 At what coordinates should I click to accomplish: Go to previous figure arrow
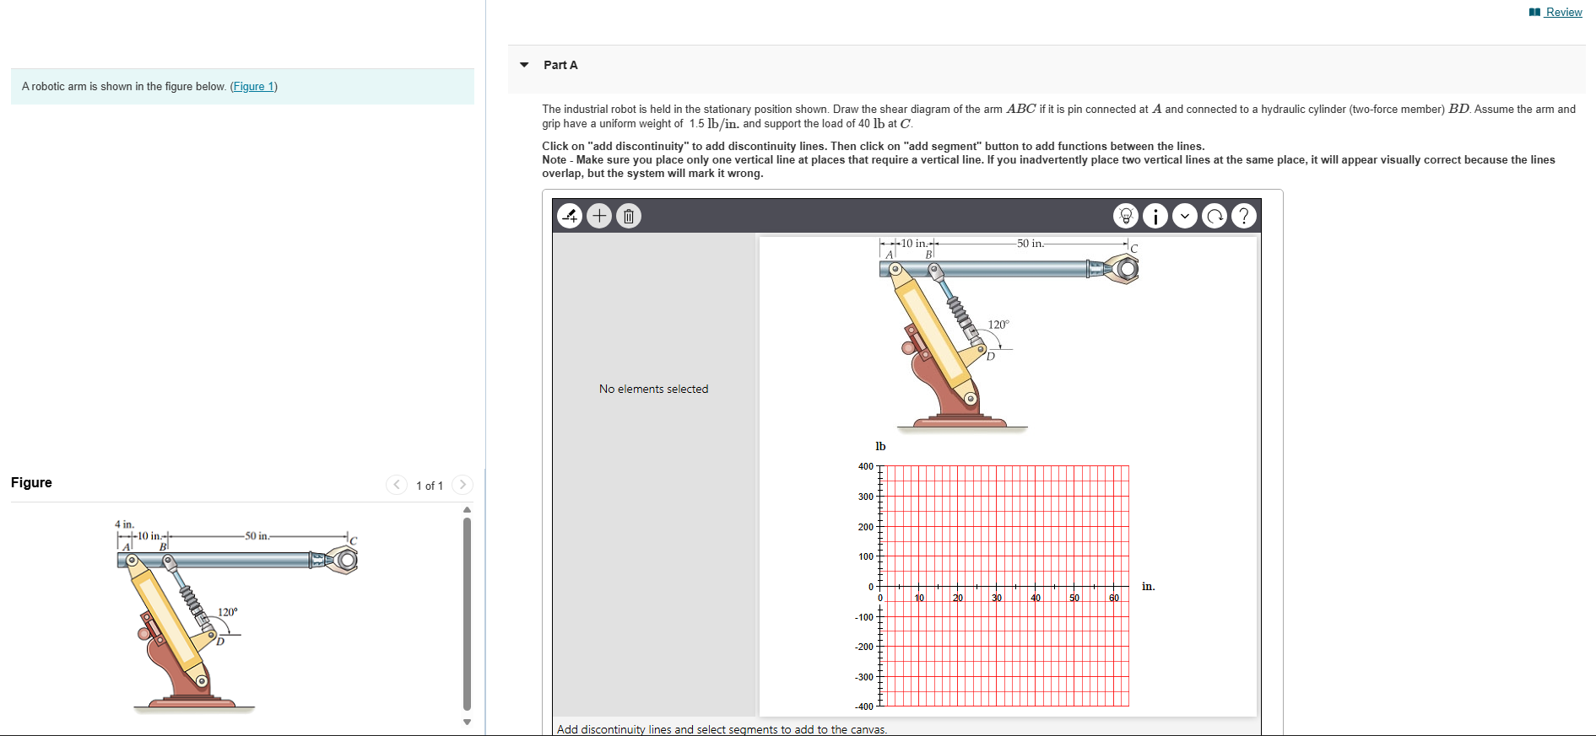[x=397, y=485]
